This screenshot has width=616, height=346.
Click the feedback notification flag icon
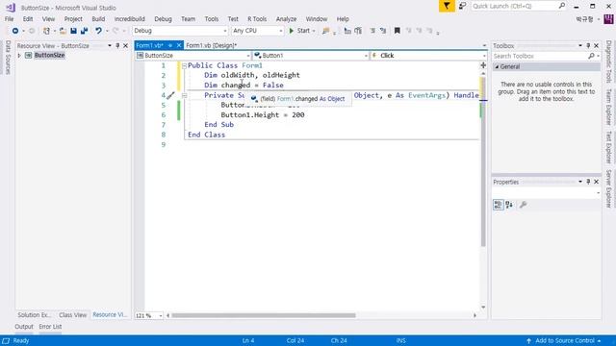pos(447,6)
